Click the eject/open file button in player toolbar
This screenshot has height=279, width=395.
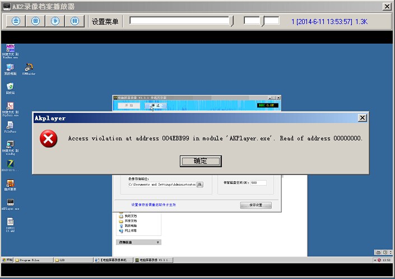(16, 21)
